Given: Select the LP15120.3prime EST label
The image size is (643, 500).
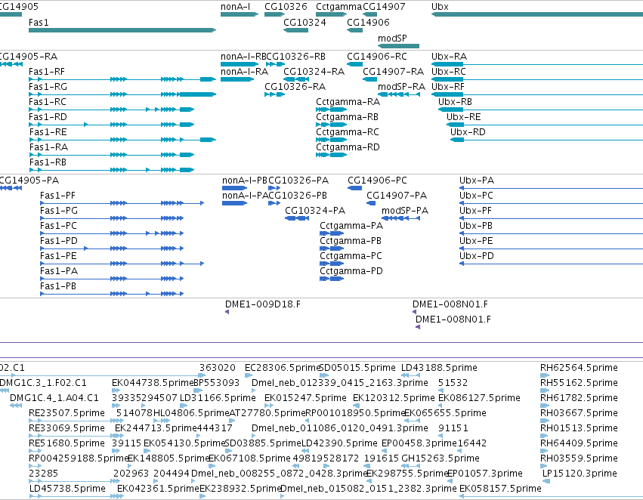Looking at the screenshot, I should coord(580,474).
